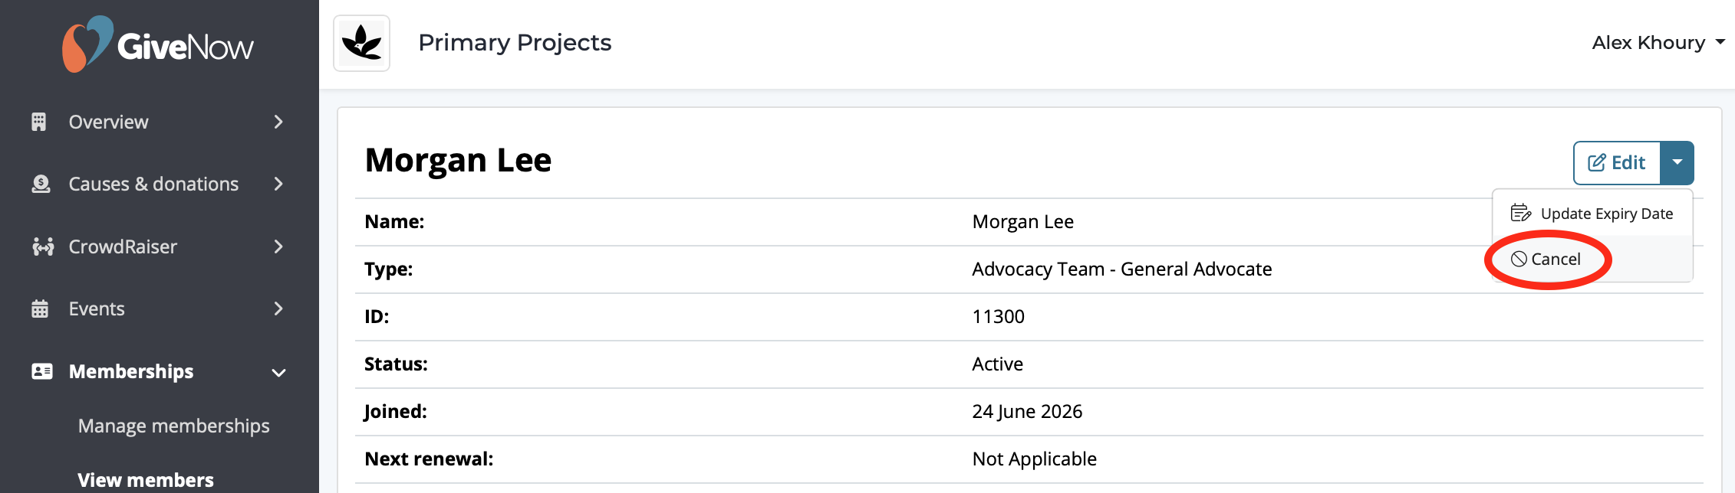Screen dimensions: 1735x493
Task: Collapse the Memberships section chevron
Action: point(278,372)
